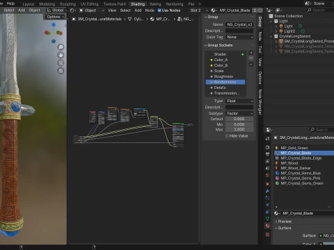Open the Node menu in node editor
The width and height of the screenshot is (334, 250).
point(150,10)
